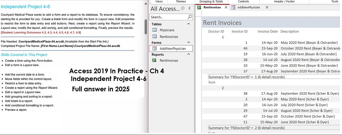Select RentInvoices under Tables

(169, 36)
